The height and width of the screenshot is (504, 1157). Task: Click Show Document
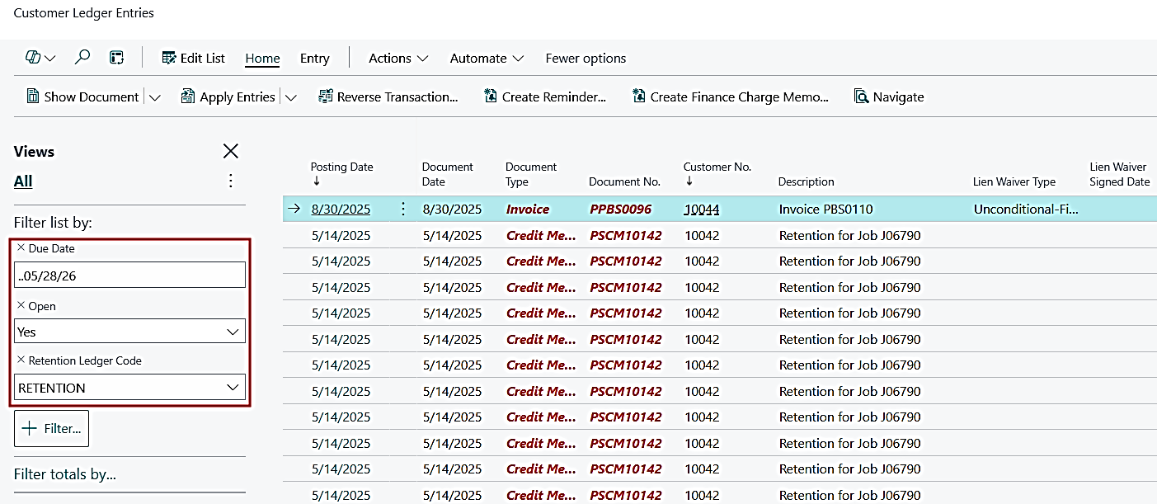tap(82, 97)
